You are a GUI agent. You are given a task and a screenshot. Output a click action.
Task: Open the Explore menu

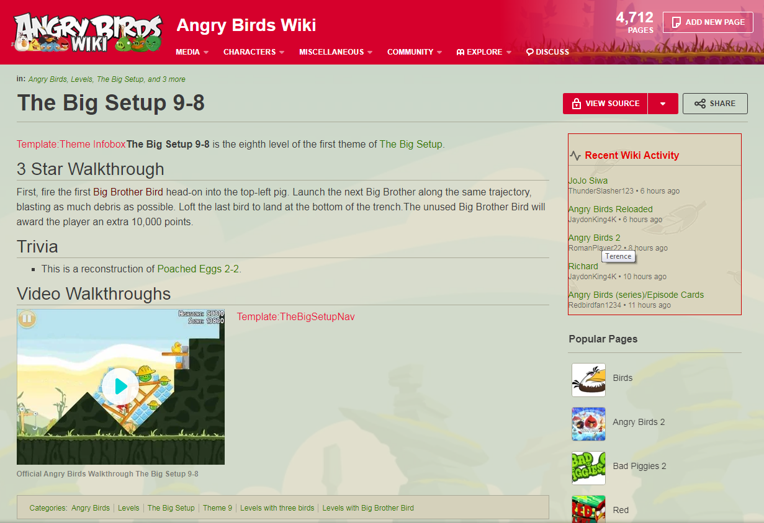click(x=484, y=52)
